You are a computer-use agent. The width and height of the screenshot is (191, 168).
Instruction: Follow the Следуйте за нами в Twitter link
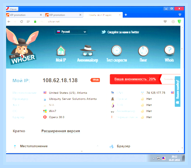120,32
